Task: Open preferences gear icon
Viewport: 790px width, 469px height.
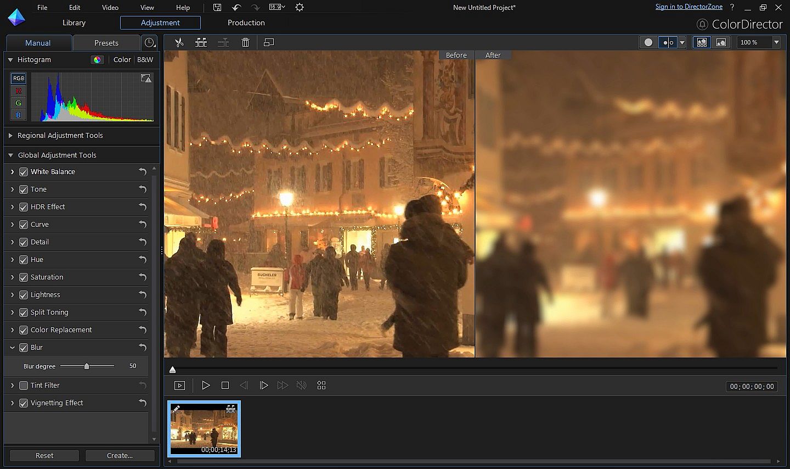Action: point(299,7)
